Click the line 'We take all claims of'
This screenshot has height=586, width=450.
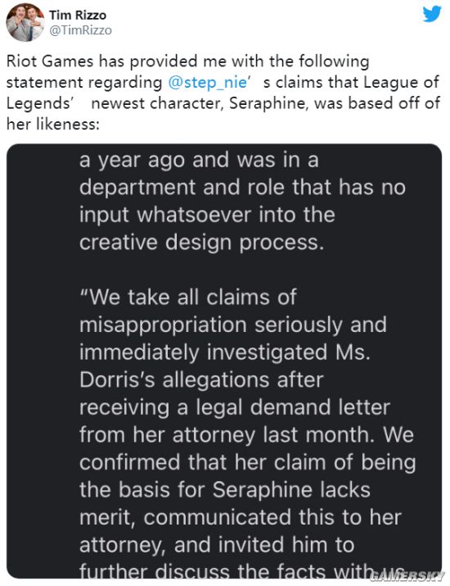[188, 298]
